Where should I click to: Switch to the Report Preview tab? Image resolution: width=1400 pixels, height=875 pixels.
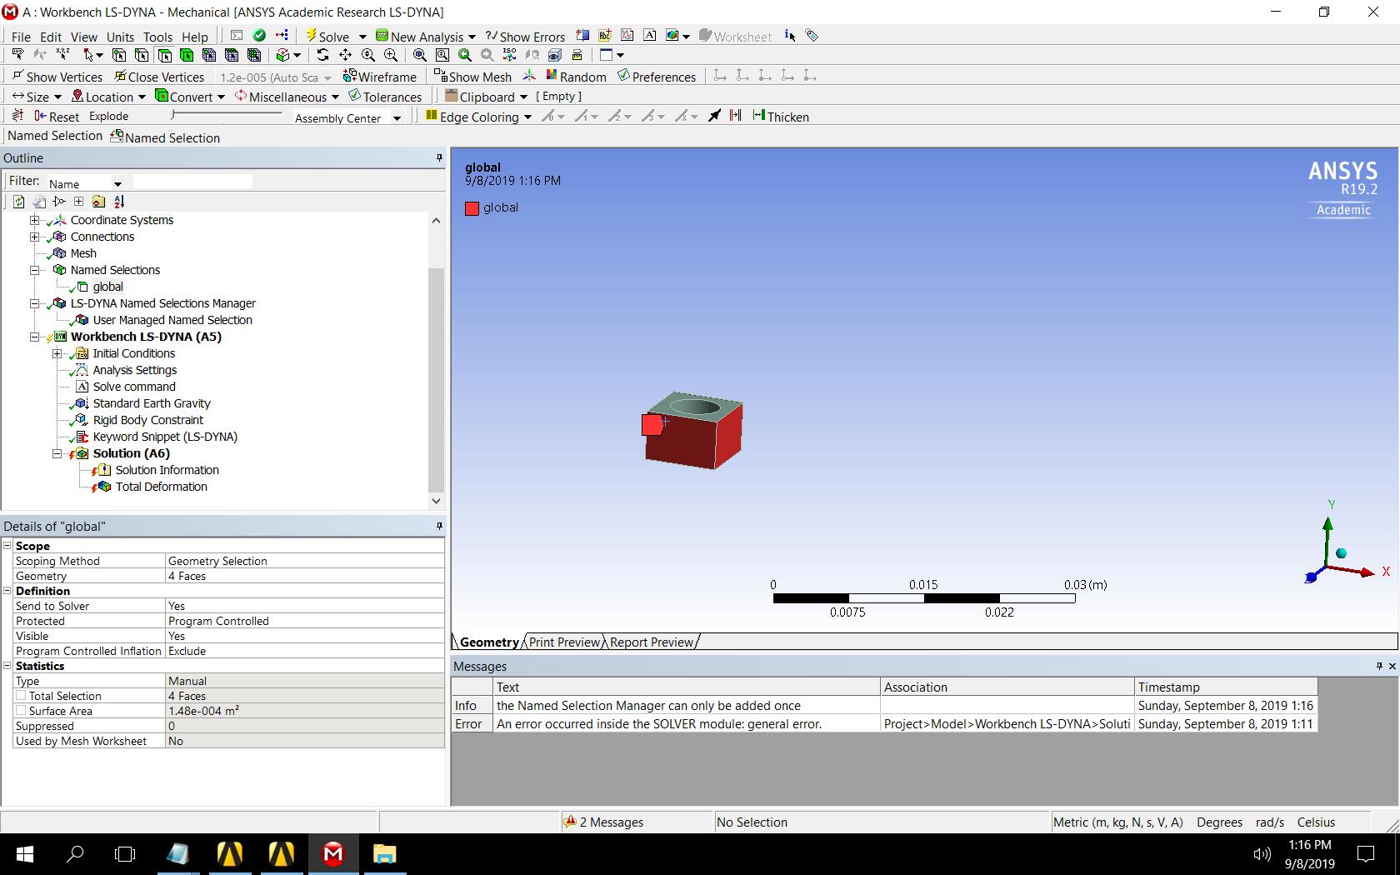coord(652,642)
